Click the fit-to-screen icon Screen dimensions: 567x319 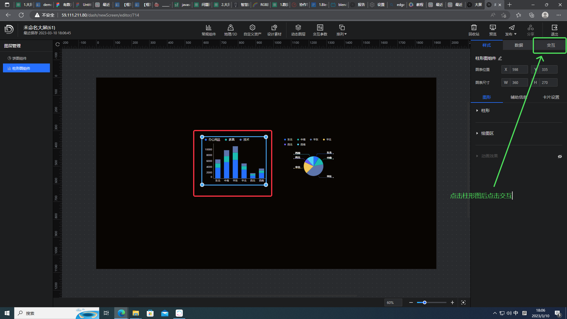463,302
